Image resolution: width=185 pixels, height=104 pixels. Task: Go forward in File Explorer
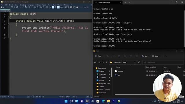(x=99, y=62)
